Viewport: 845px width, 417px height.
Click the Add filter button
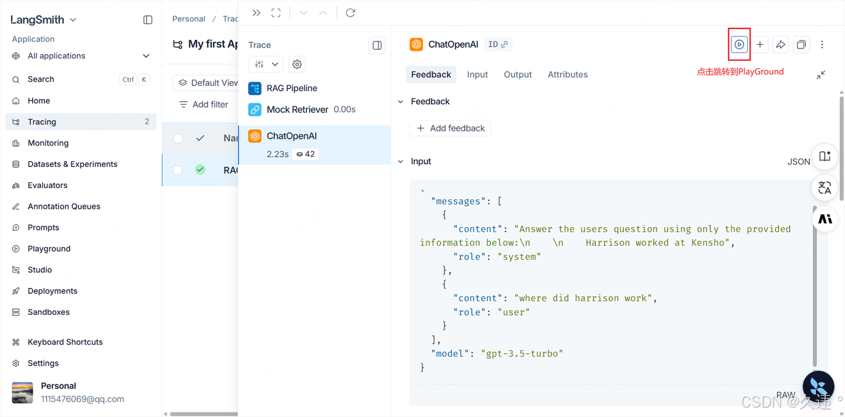[x=203, y=105]
